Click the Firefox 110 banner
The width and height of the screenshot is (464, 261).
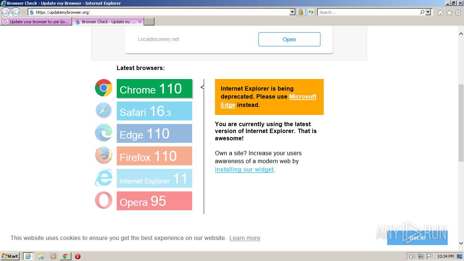point(154,156)
